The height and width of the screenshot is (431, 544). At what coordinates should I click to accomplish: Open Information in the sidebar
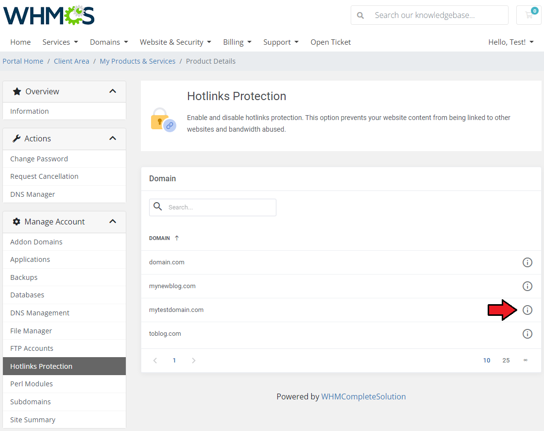coord(64,111)
